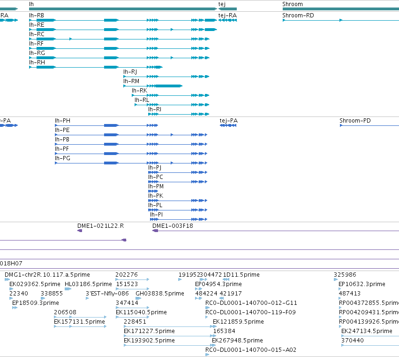Image resolution: width=399 pixels, height=357 pixels.
Task: Click the Ih-RG transcript label
Action: click(37, 53)
